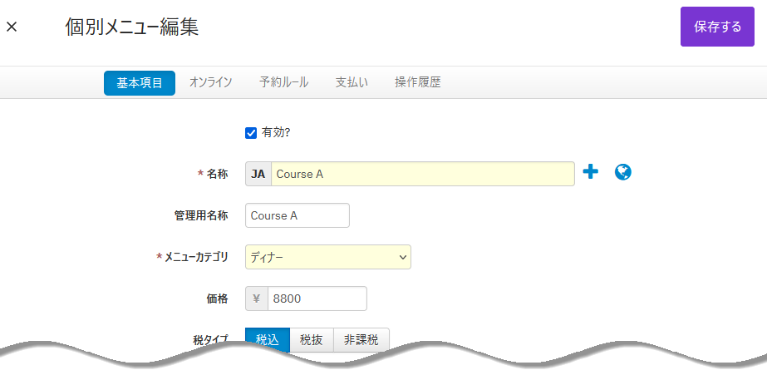The image size is (767, 380).
Task: Open the 支払い tab
Action: pos(352,83)
